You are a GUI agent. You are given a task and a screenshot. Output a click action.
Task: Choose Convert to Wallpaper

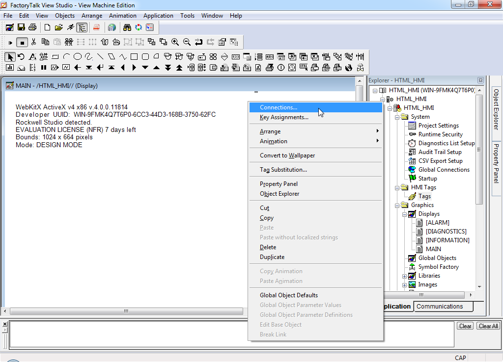(x=316, y=155)
